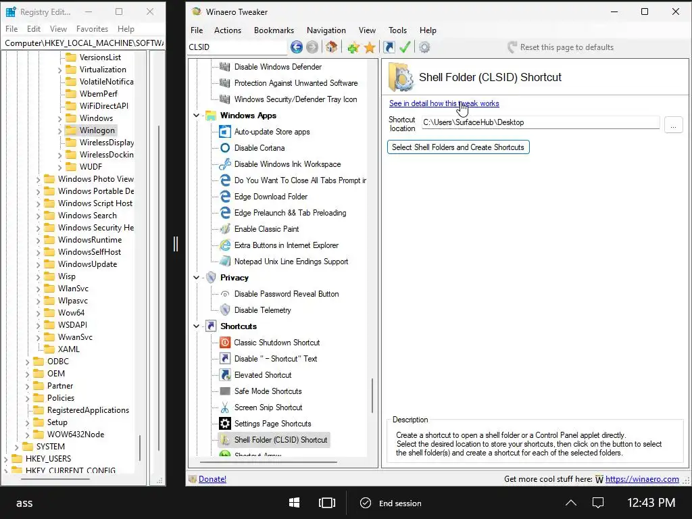The image size is (692, 519).
Task: Go back with the blue back arrow
Action: [x=297, y=47]
